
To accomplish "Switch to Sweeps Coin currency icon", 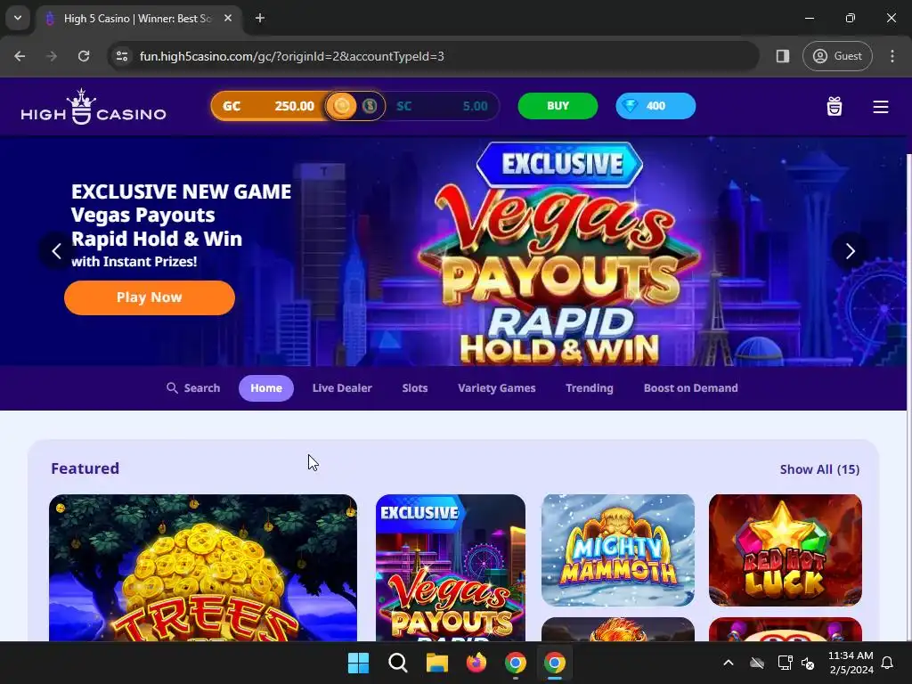I will coord(370,106).
